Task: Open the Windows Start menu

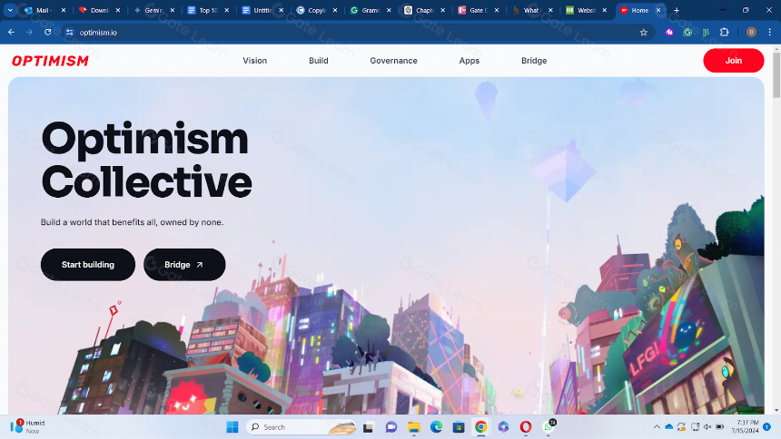Action: [232, 427]
